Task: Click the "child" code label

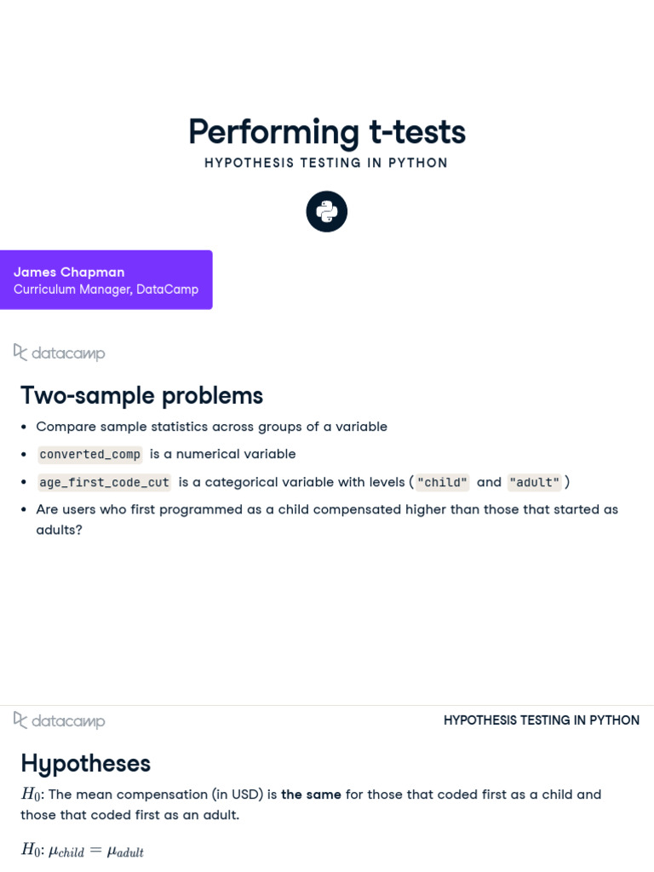Action: click(442, 482)
